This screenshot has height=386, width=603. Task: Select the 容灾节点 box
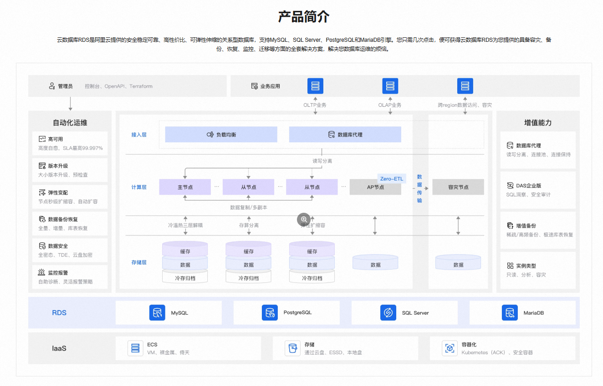(x=458, y=187)
